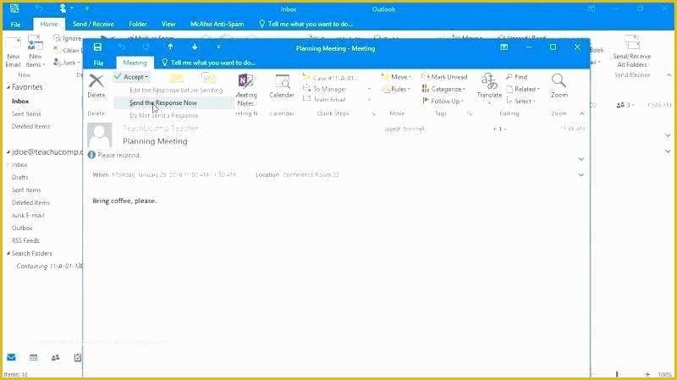This screenshot has height=380, width=677.
Task: Collapse Search Folders
Action: pos(8,253)
